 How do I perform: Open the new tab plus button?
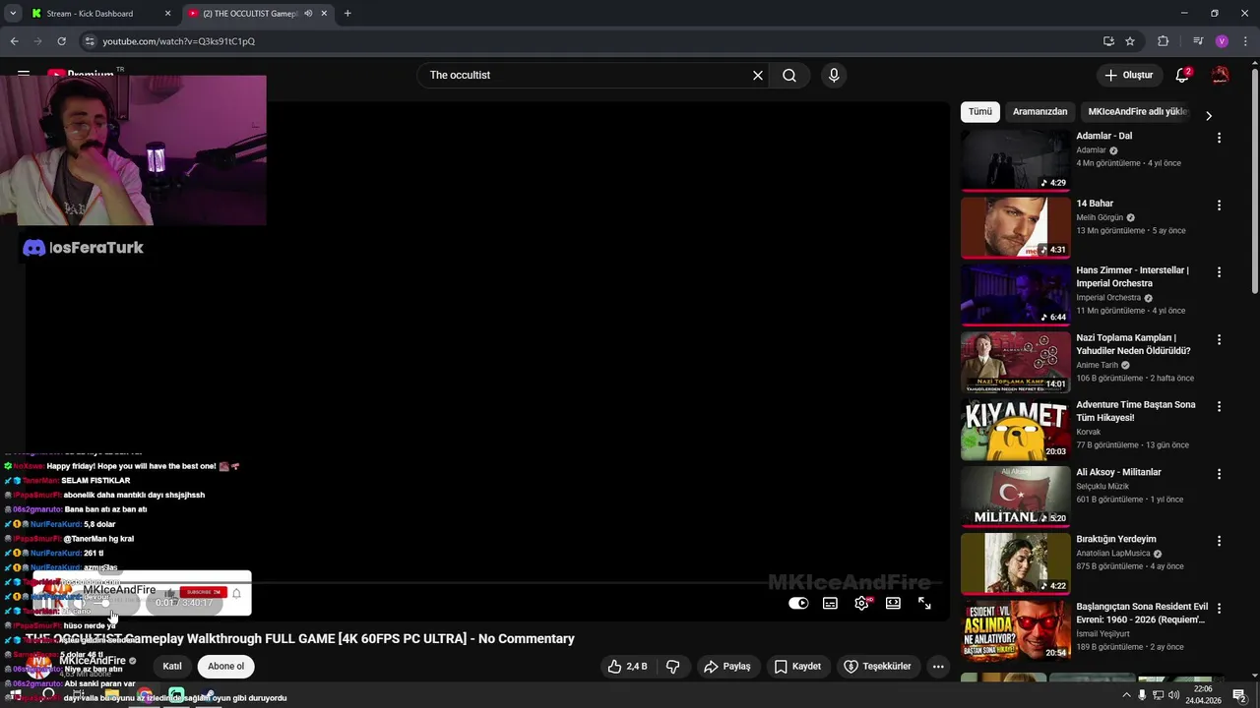[347, 14]
